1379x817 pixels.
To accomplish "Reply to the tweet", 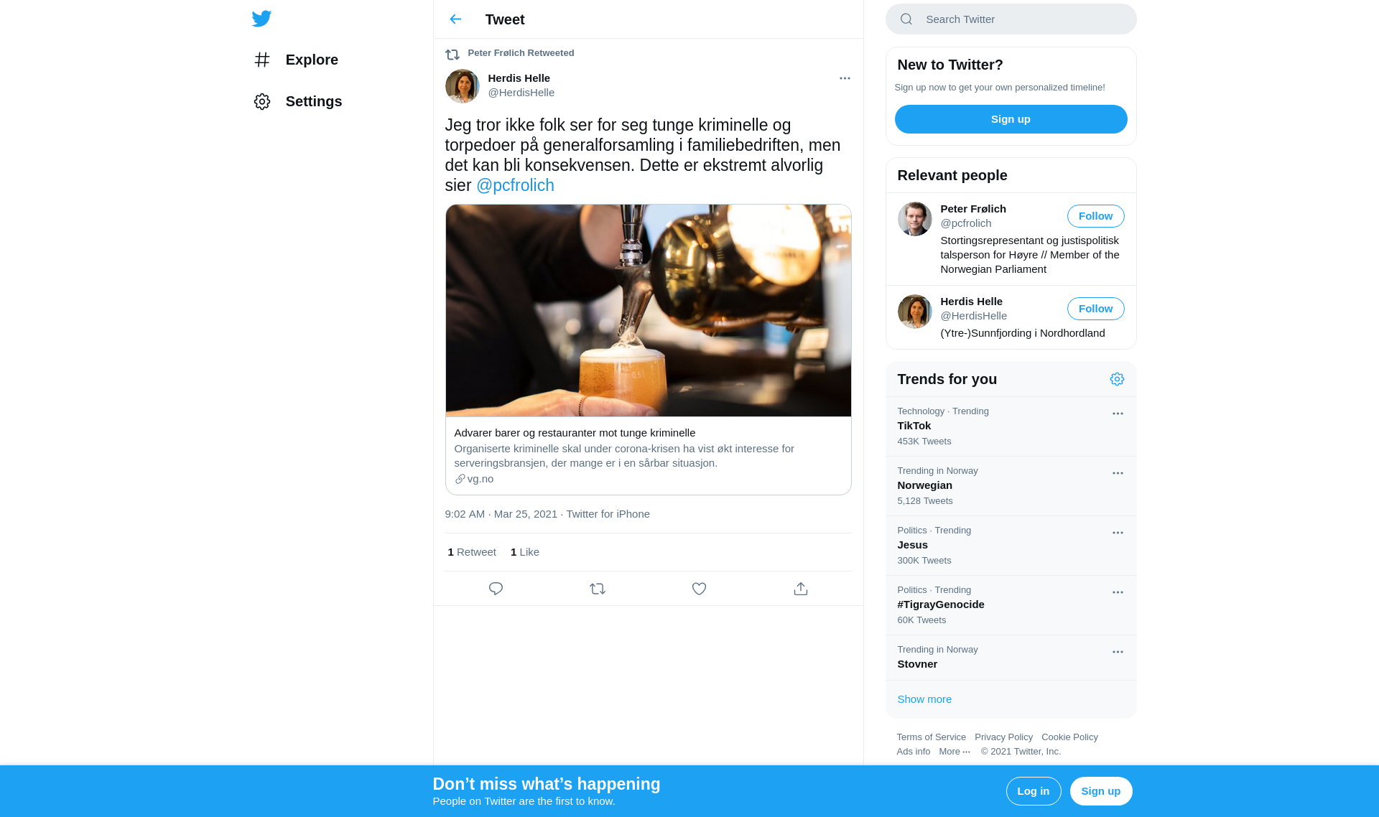I will (x=496, y=589).
